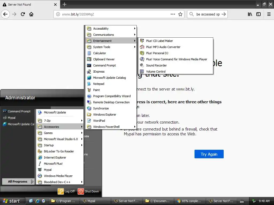This screenshot has height=205, width=274.
Task: Open Remote Desktop Connection
Action: click(111, 102)
